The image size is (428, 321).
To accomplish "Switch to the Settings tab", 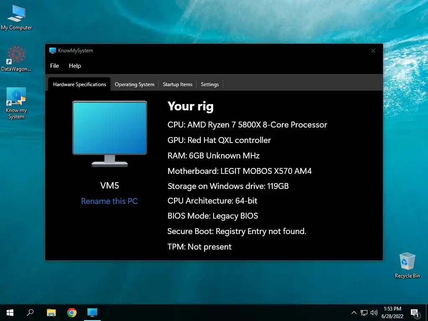I will (210, 84).
